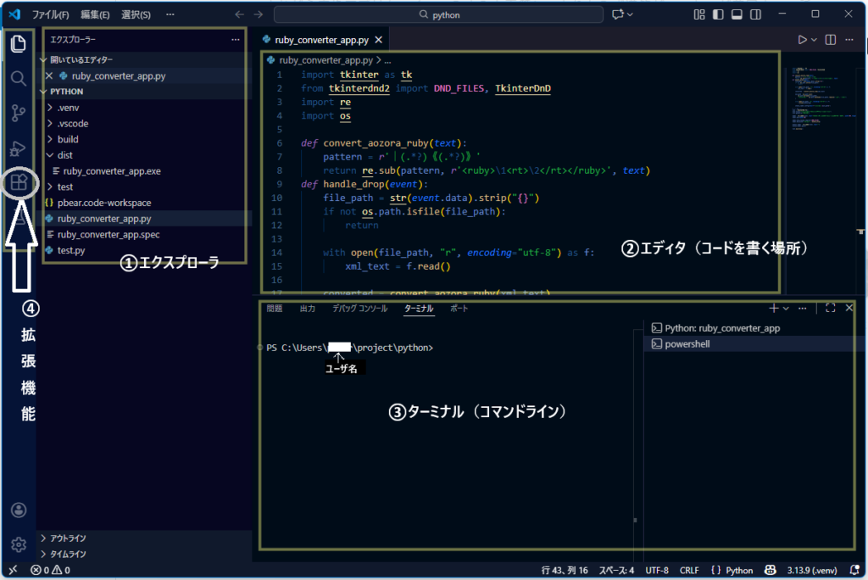Switch to the 出力 panel tab

pyautogui.click(x=308, y=309)
